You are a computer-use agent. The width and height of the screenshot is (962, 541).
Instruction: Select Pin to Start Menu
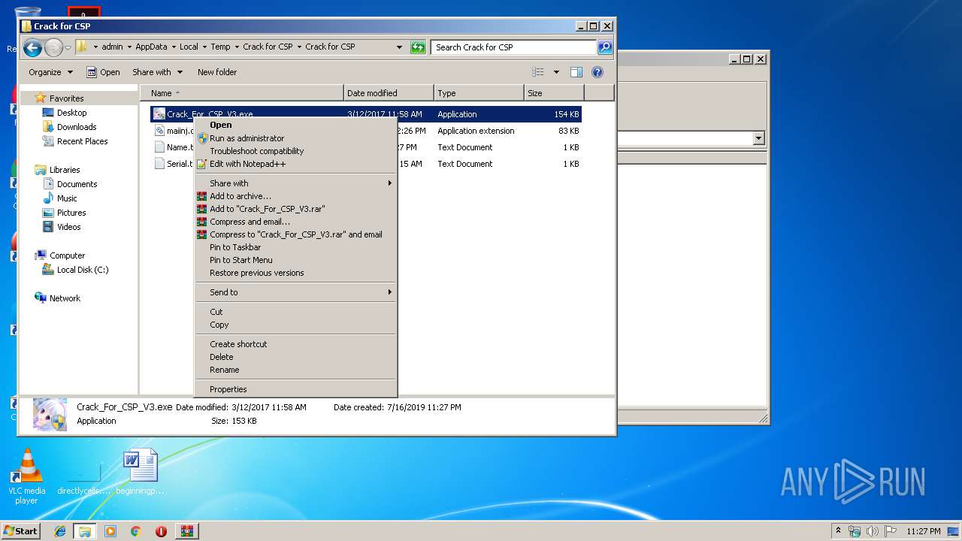[295, 260]
